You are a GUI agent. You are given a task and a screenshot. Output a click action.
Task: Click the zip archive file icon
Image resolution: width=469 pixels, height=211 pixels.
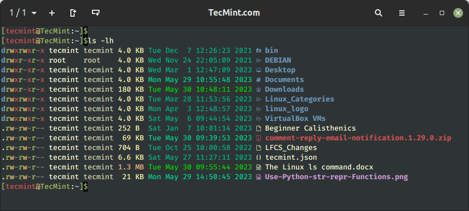coord(259,138)
